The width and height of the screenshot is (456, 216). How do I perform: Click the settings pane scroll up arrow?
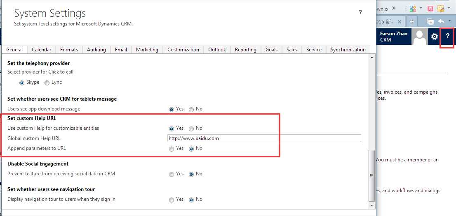click(371, 57)
